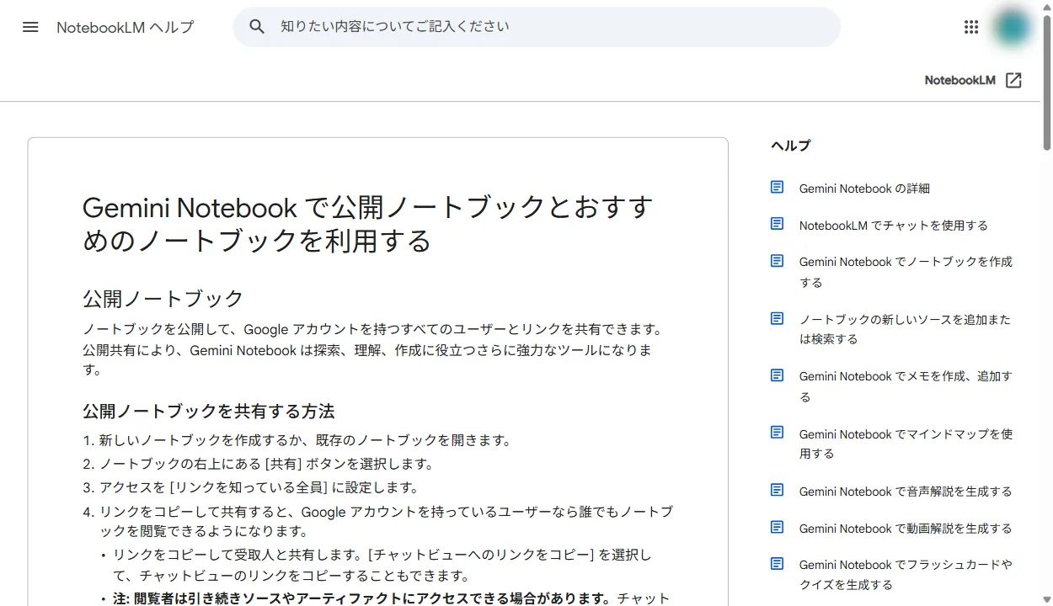The image size is (1053, 606).
Task: Click article icon beside フラッシュカードやクイズを生成する
Action: (778, 564)
